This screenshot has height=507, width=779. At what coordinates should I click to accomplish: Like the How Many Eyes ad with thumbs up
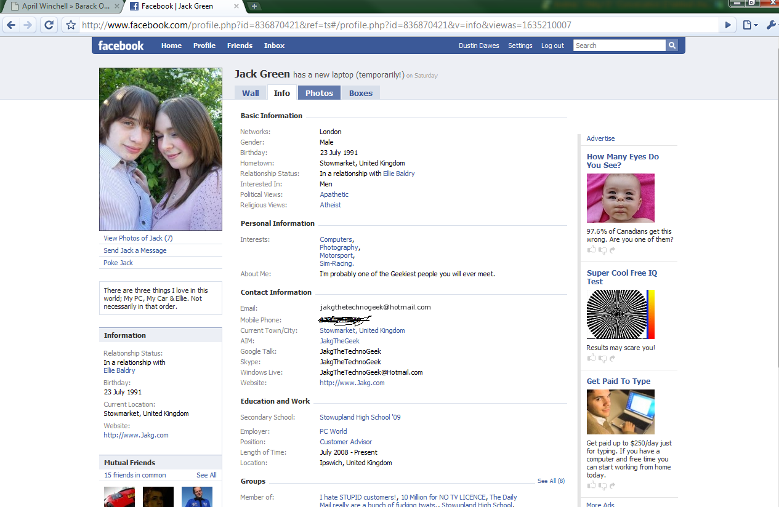pyautogui.click(x=592, y=250)
